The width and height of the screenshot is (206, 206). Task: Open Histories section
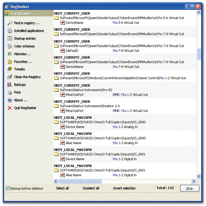(x=22, y=54)
